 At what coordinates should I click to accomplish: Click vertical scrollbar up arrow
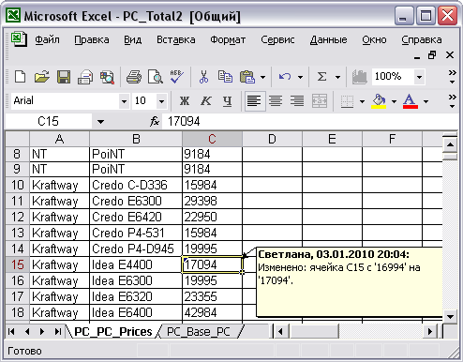point(450,144)
